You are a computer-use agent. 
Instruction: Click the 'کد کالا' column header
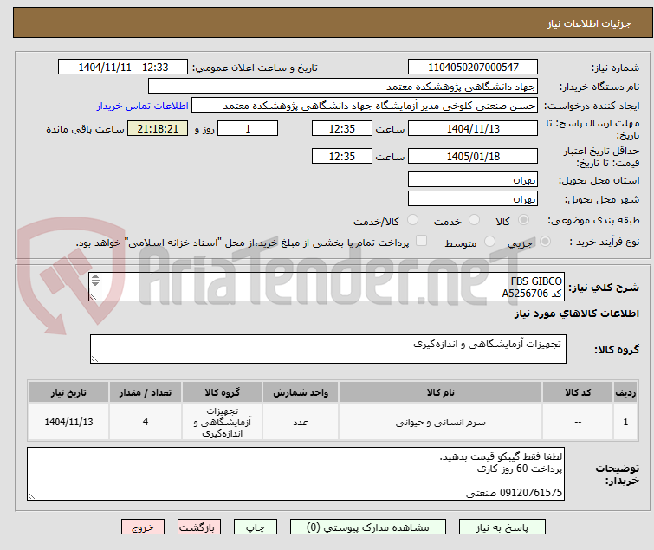(578, 392)
